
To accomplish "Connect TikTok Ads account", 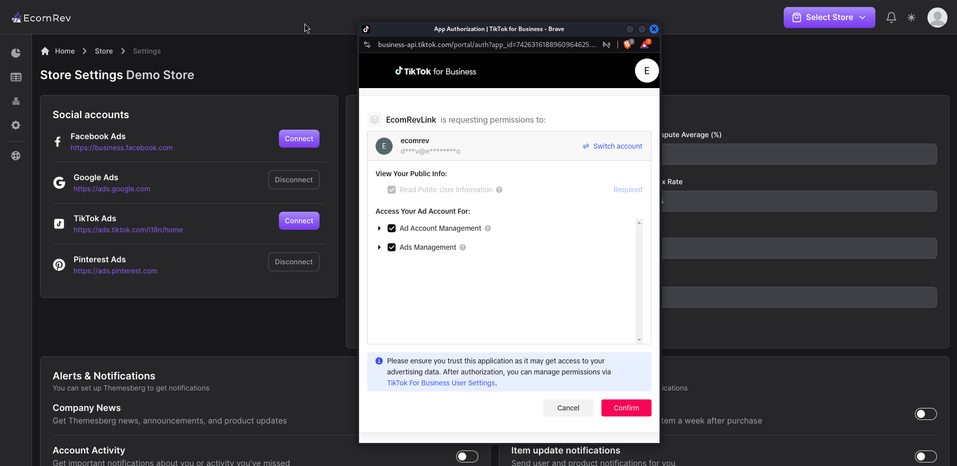I will point(299,221).
